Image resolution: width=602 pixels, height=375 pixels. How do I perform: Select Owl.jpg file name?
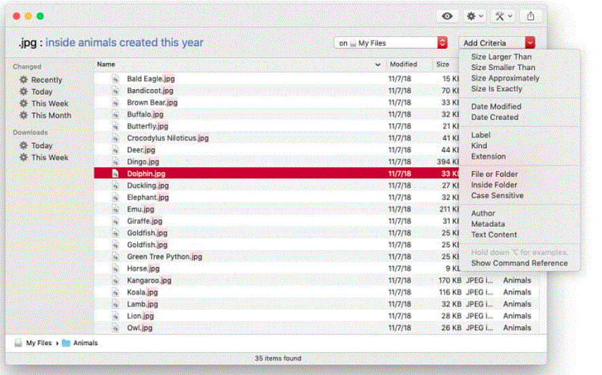coord(139,328)
